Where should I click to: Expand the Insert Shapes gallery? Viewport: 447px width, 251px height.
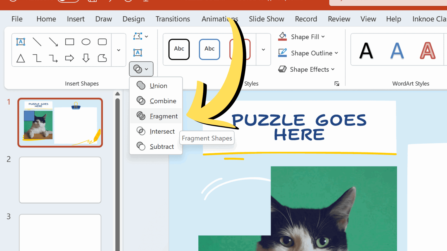click(x=118, y=50)
